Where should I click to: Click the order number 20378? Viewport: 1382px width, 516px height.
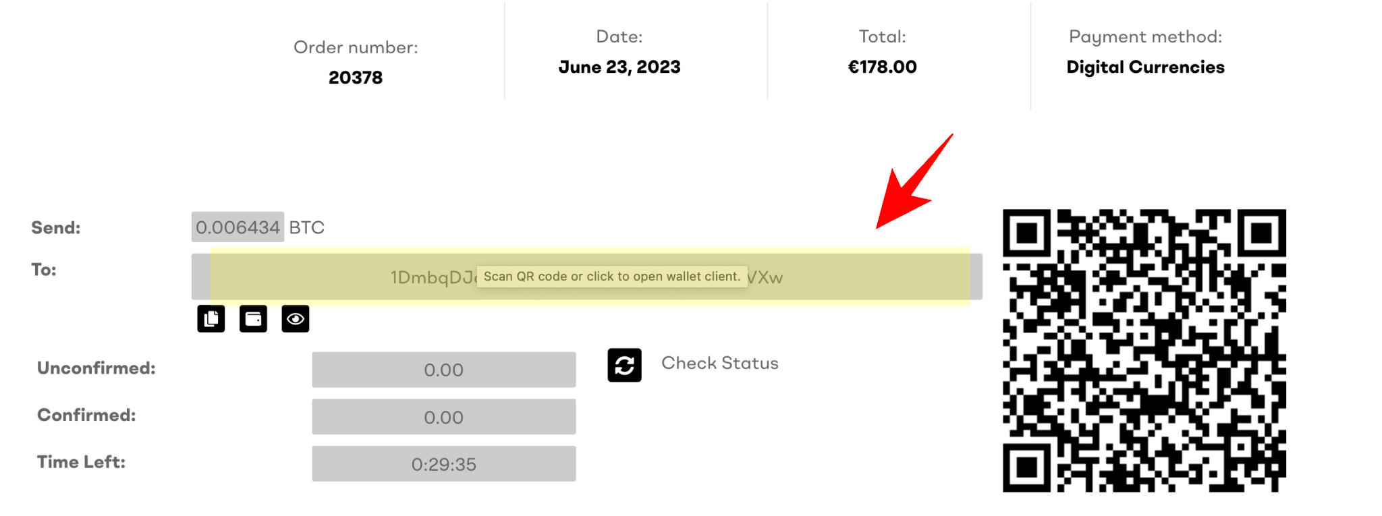pos(356,78)
